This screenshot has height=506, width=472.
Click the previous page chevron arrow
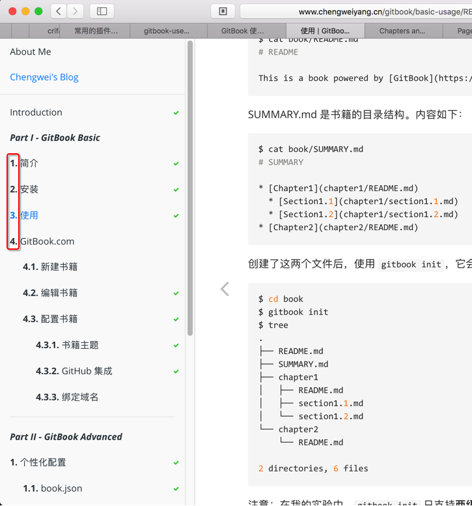click(x=225, y=289)
